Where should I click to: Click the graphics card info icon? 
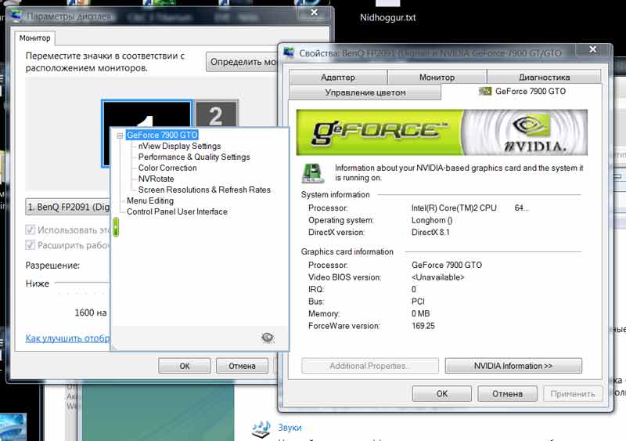[312, 173]
